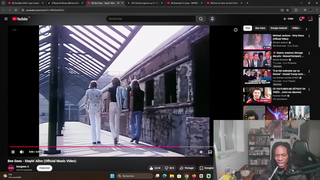Open the Windows Start menu
This screenshot has width=320, height=180.
click(x=112, y=176)
